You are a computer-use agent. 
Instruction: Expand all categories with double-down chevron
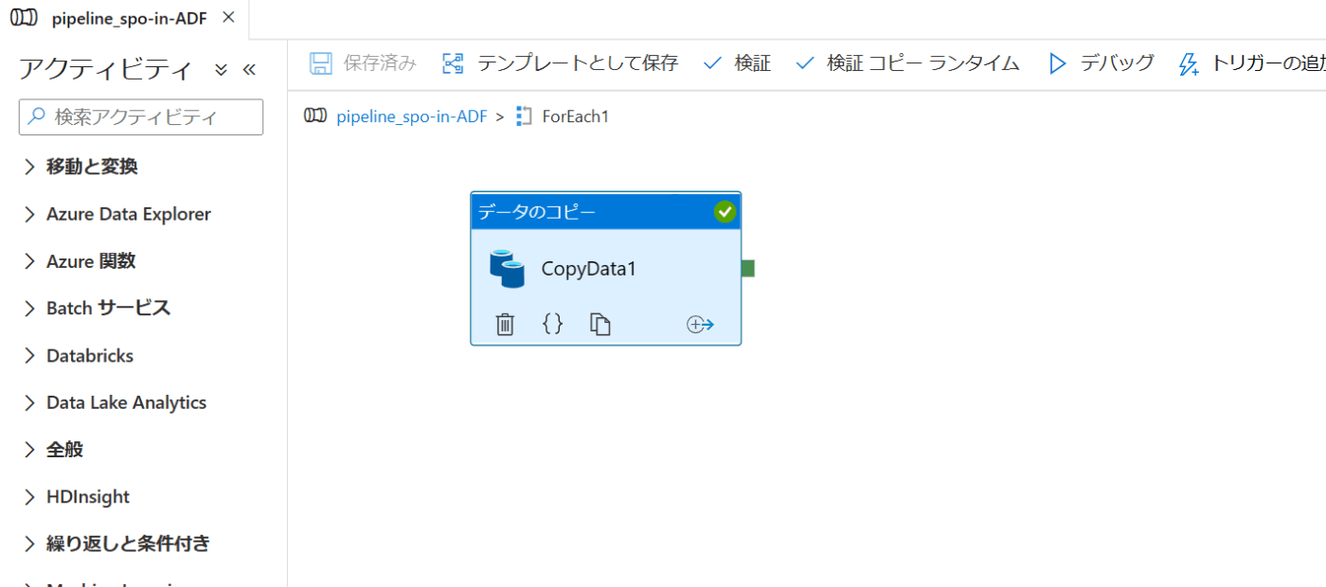(221, 70)
